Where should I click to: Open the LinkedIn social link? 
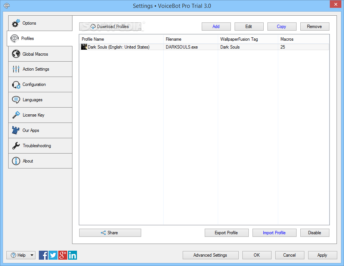click(x=72, y=255)
